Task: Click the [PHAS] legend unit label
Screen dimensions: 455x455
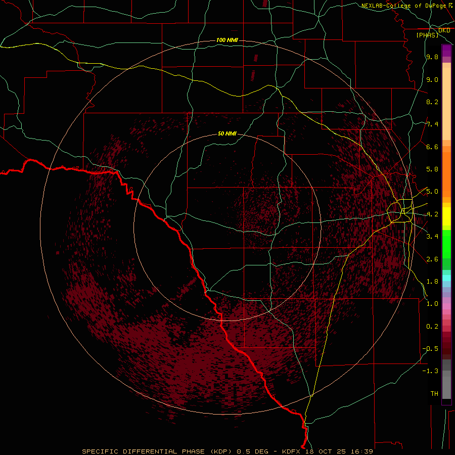Action: 427,35
